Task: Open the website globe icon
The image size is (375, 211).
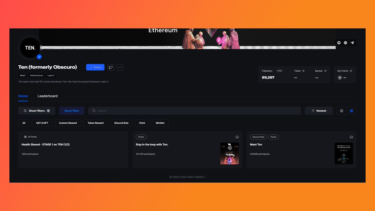Action: 345,43
